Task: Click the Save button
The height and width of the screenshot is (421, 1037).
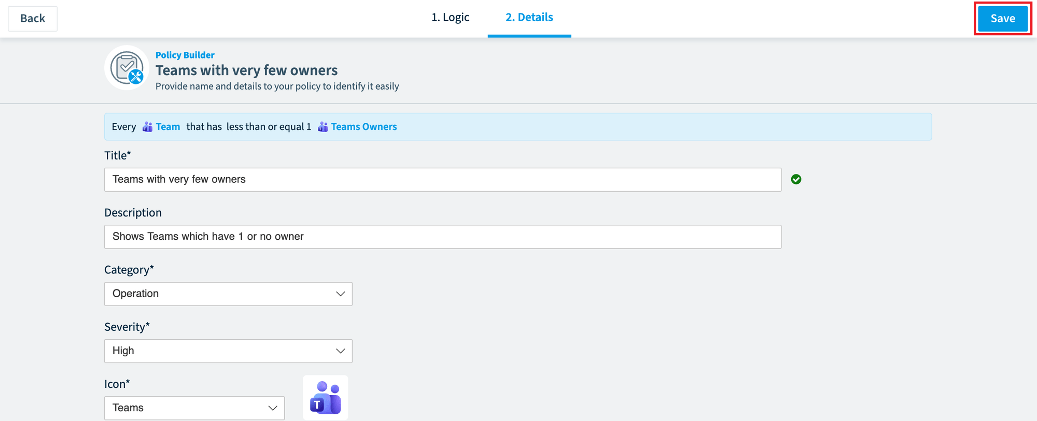Action: [1003, 19]
